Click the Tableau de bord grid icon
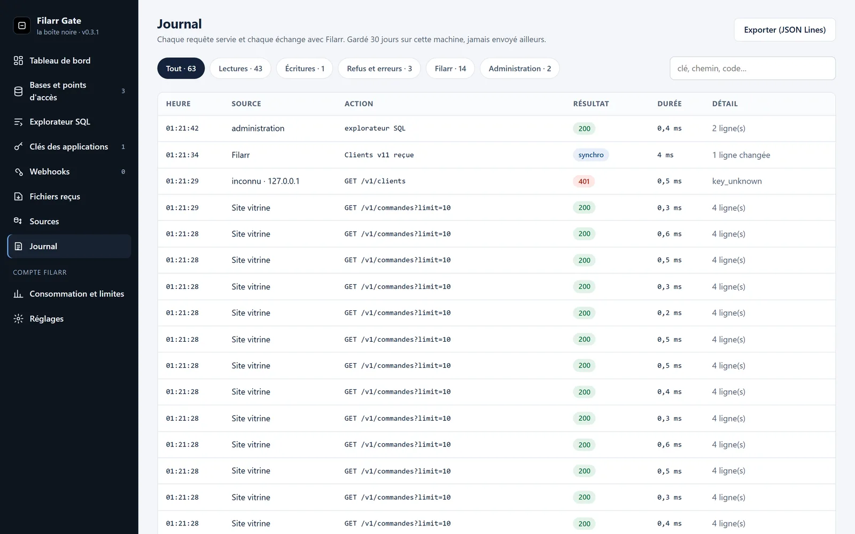Image resolution: width=855 pixels, height=534 pixels. point(18,61)
